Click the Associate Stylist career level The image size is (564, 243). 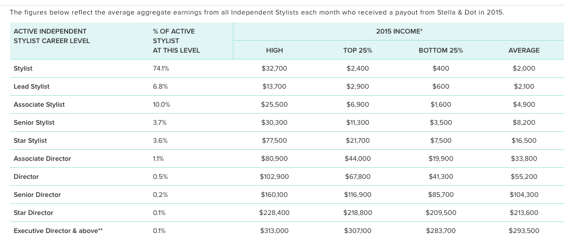(39, 104)
